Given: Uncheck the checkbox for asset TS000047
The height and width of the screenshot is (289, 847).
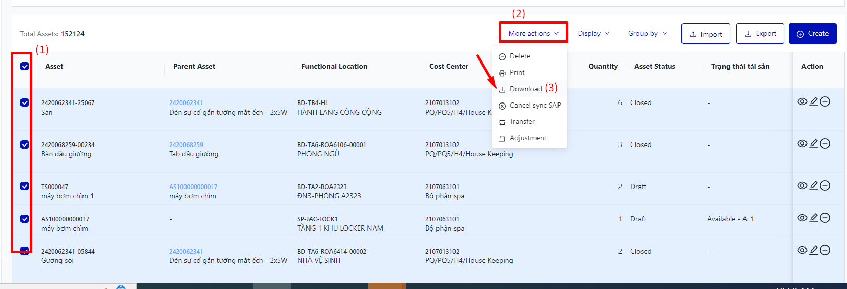Looking at the screenshot, I should [x=25, y=186].
